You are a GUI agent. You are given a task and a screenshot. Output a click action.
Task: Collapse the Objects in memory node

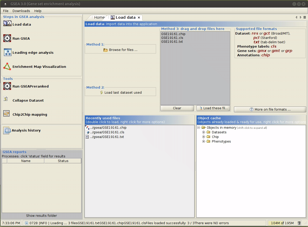coord(199,128)
